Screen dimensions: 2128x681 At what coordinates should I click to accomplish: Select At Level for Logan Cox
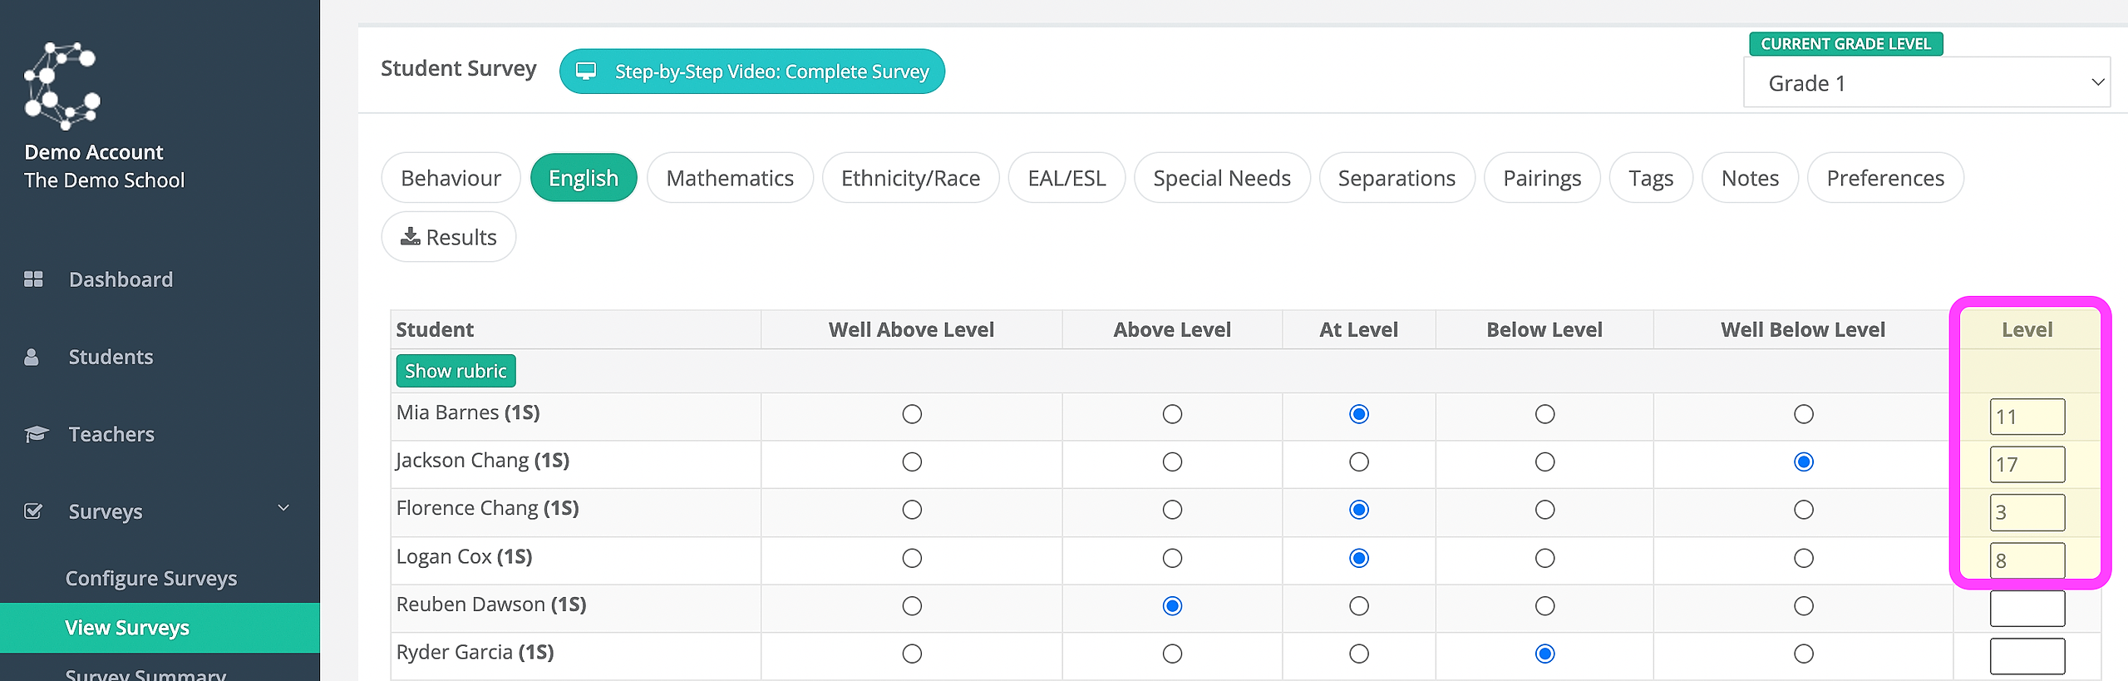pos(1359,558)
